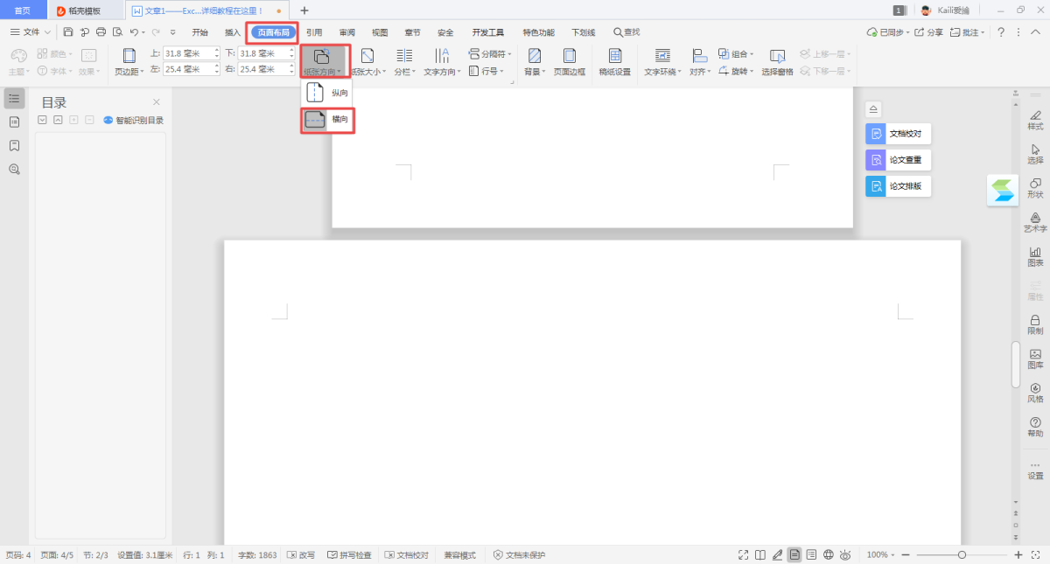This screenshot has height=564, width=1050.
Task: Collapse the ribbon with the chevron
Action: [1033, 32]
